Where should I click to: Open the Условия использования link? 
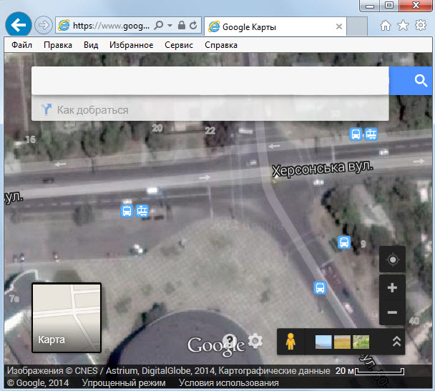[228, 383]
